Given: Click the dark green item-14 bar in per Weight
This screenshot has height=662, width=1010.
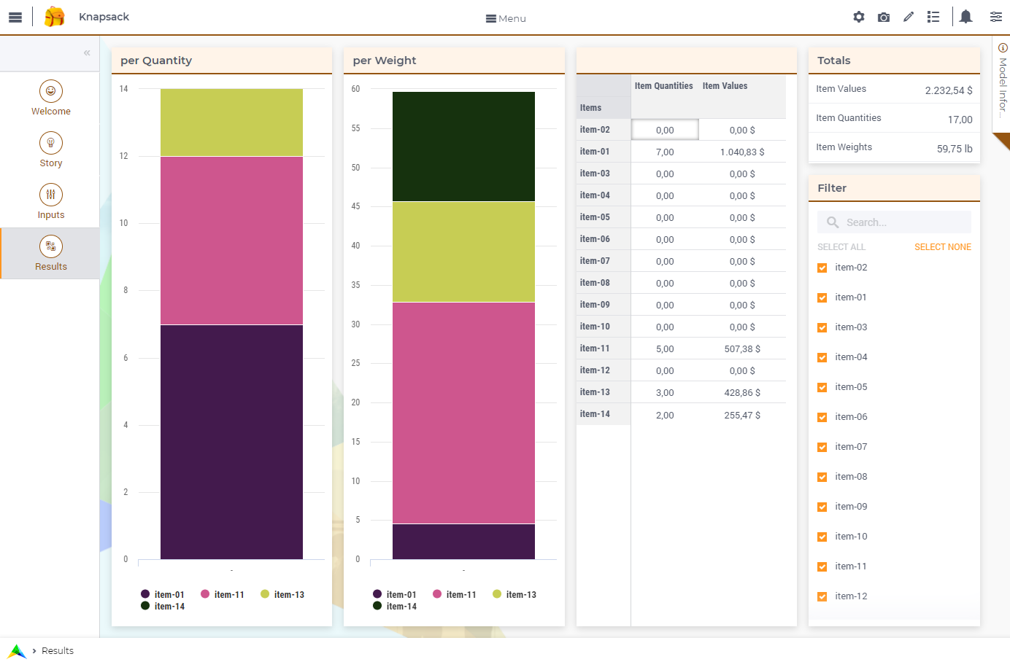Looking at the screenshot, I should pos(463,147).
